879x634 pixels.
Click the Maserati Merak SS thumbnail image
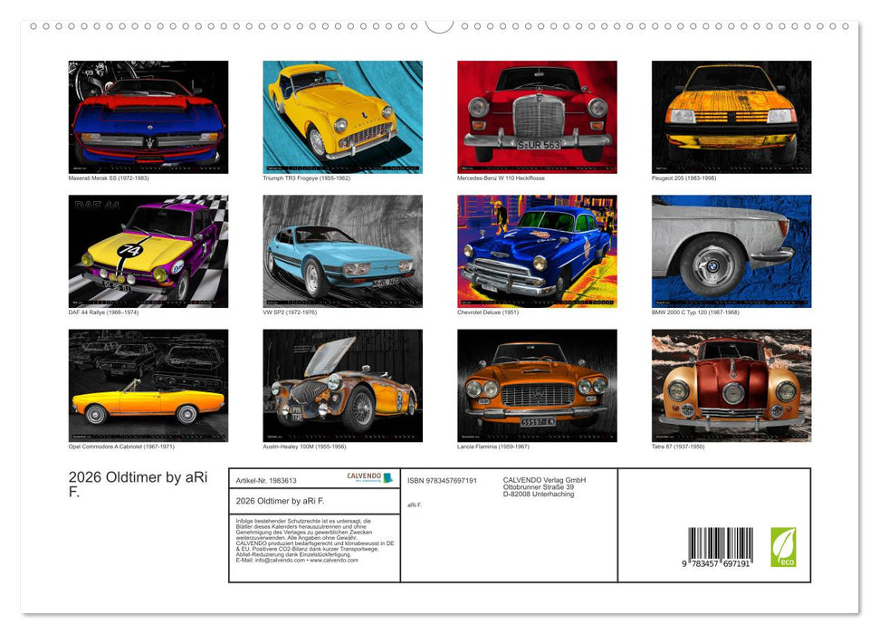pyautogui.click(x=149, y=116)
